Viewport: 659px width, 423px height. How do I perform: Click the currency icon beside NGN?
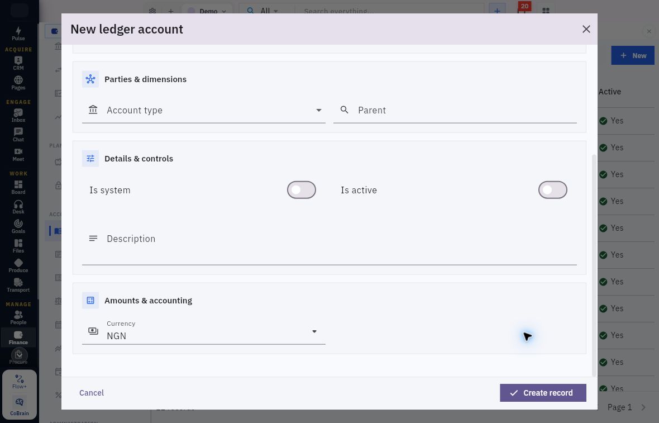click(93, 331)
